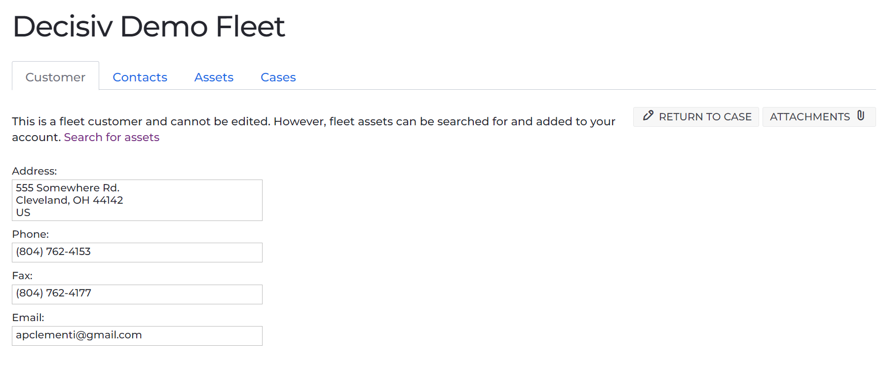Click the Phone: label
Viewport: 881px width, 365px height.
31,234
